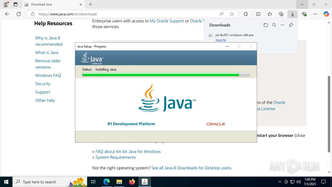Open the volume control tray icon
The image size is (332, 187).
coord(298,182)
